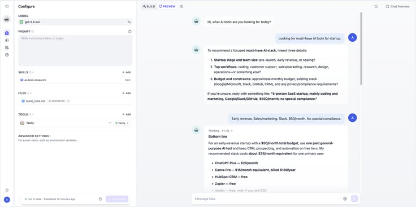Click the 'Startup stage and team size' list item

(265, 60)
